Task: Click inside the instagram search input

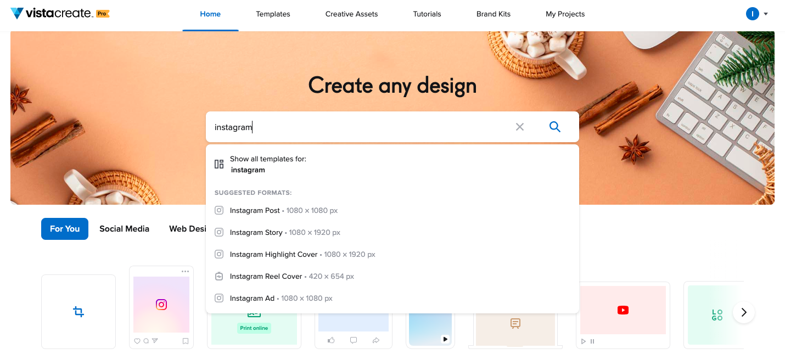Action: [357, 127]
